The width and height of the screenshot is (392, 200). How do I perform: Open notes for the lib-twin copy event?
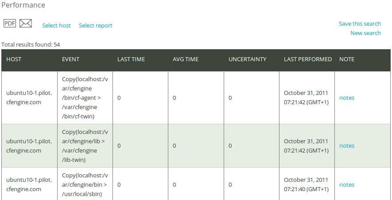tap(347, 146)
